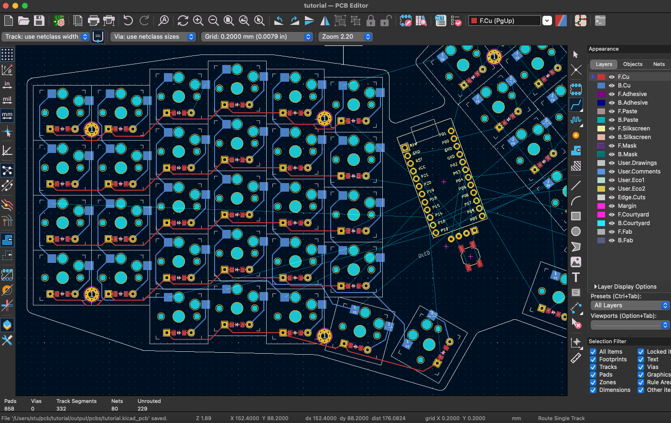671x423 pixels.
Task: Switch units to millimeters
Action: click(x=7, y=115)
